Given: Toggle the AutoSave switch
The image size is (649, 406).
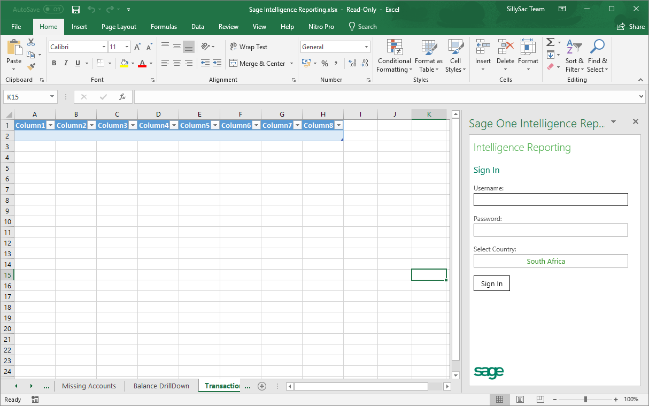Looking at the screenshot, I should click(x=53, y=10).
